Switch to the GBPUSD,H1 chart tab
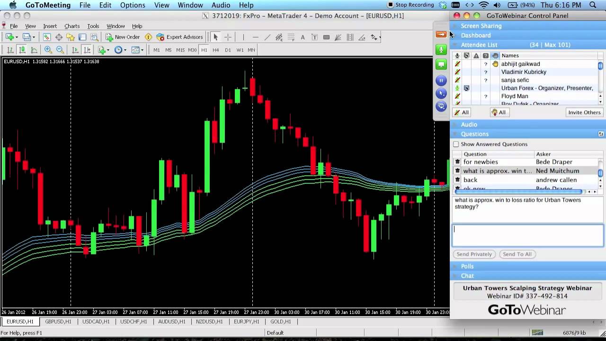 [x=58, y=322]
